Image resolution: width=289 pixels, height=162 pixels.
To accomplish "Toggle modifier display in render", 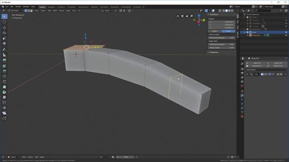I will pos(262,74).
